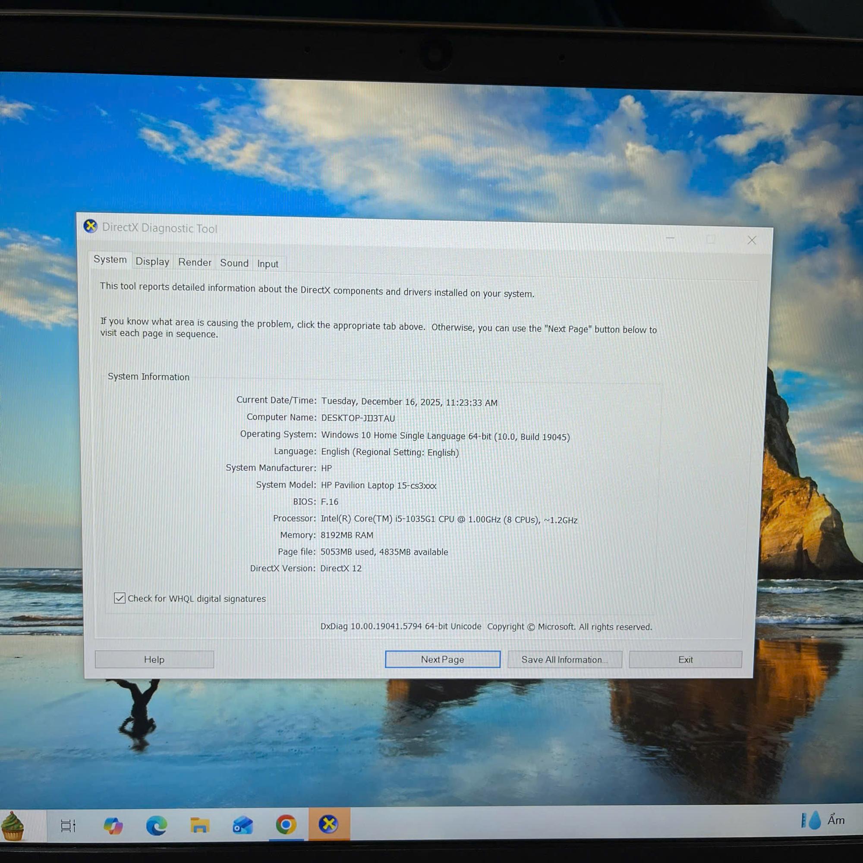Open the Sound tab
The width and height of the screenshot is (863, 863).
234,263
